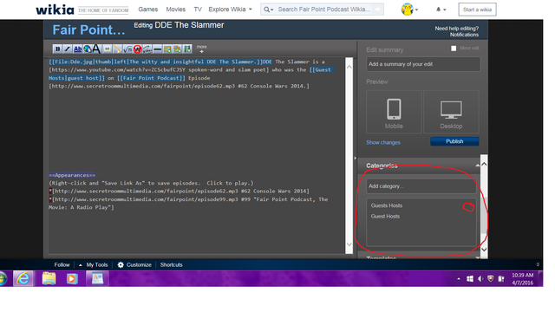Viewport: 555px width, 312px height.
Task: Preview the page in Desktop view
Action: [451, 112]
